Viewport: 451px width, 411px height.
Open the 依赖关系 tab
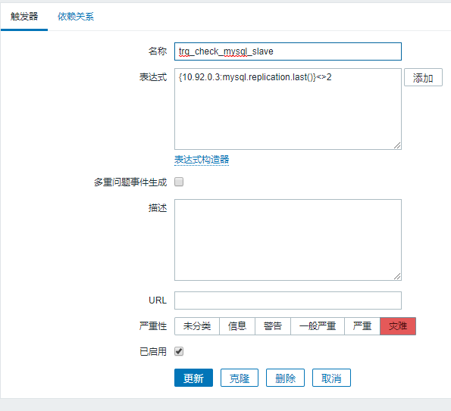[76, 17]
